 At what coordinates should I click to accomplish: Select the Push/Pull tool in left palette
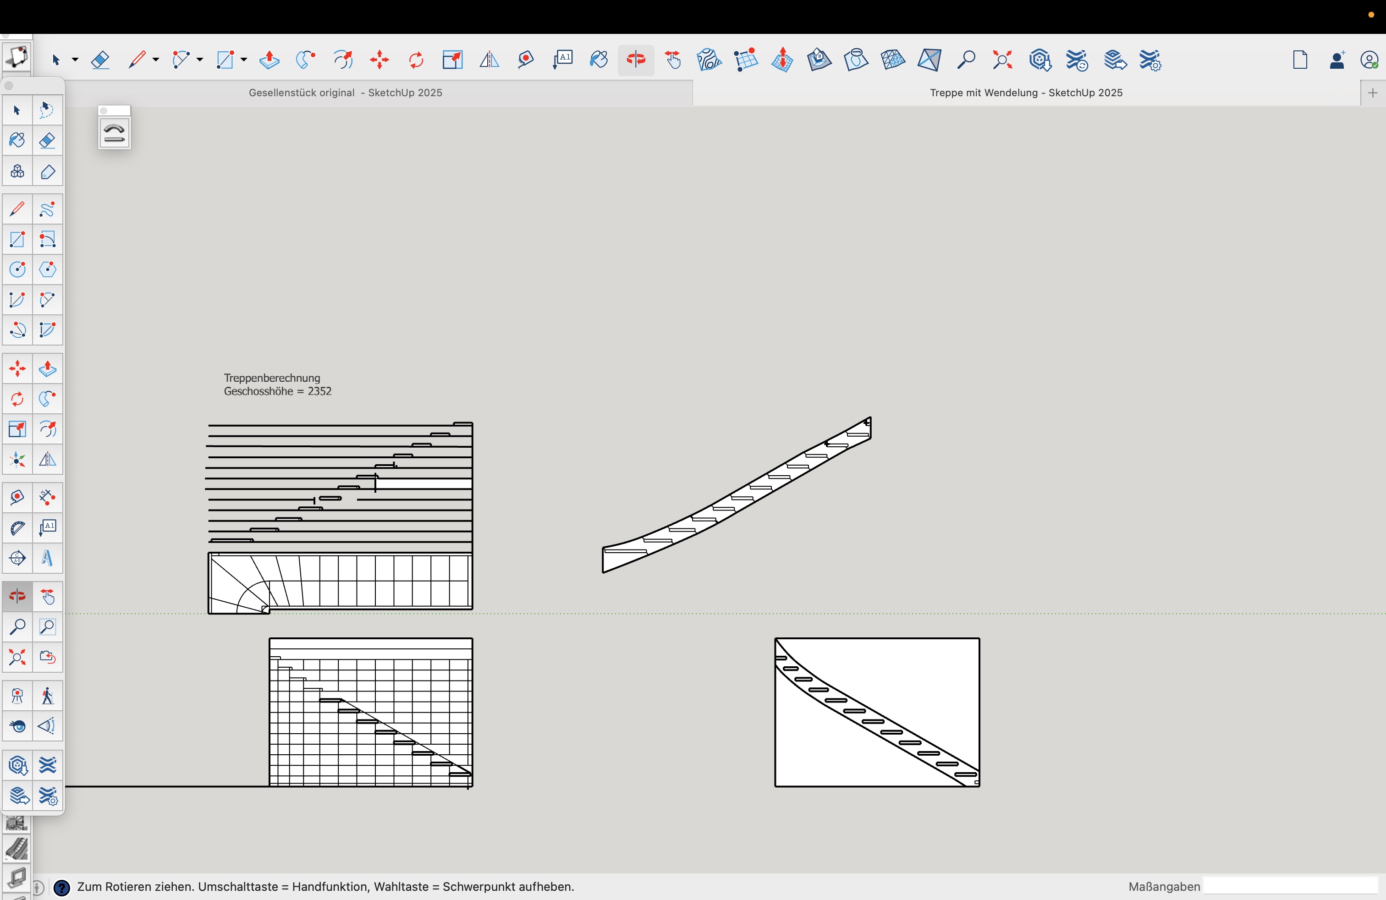point(47,369)
